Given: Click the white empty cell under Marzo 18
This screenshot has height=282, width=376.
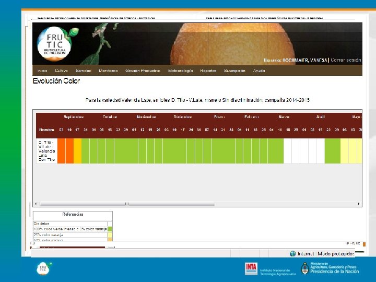Looking at the screenshot, I should [288, 151].
